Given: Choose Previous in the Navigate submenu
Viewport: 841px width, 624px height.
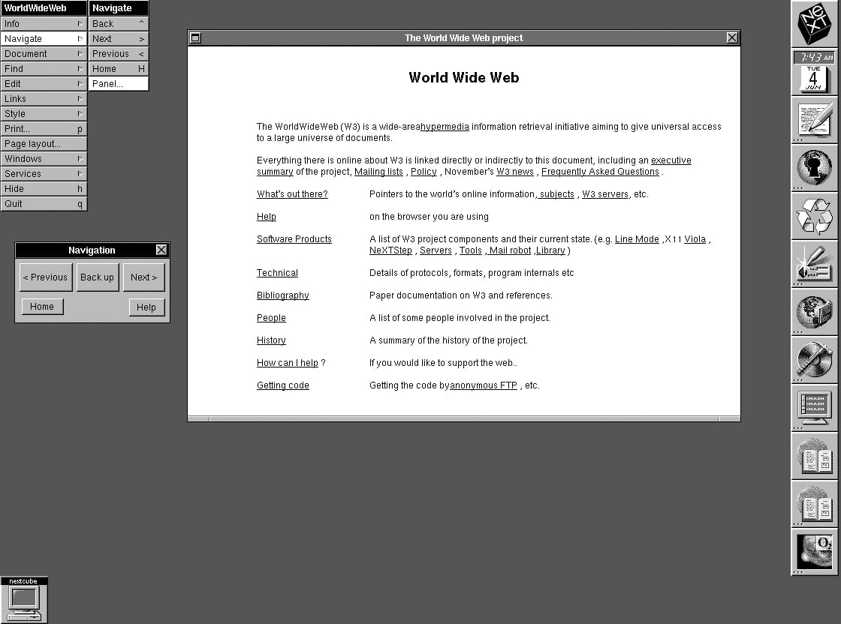Looking at the screenshot, I should [119, 53].
